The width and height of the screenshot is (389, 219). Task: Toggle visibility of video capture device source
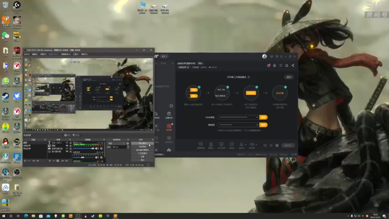pos(67,148)
